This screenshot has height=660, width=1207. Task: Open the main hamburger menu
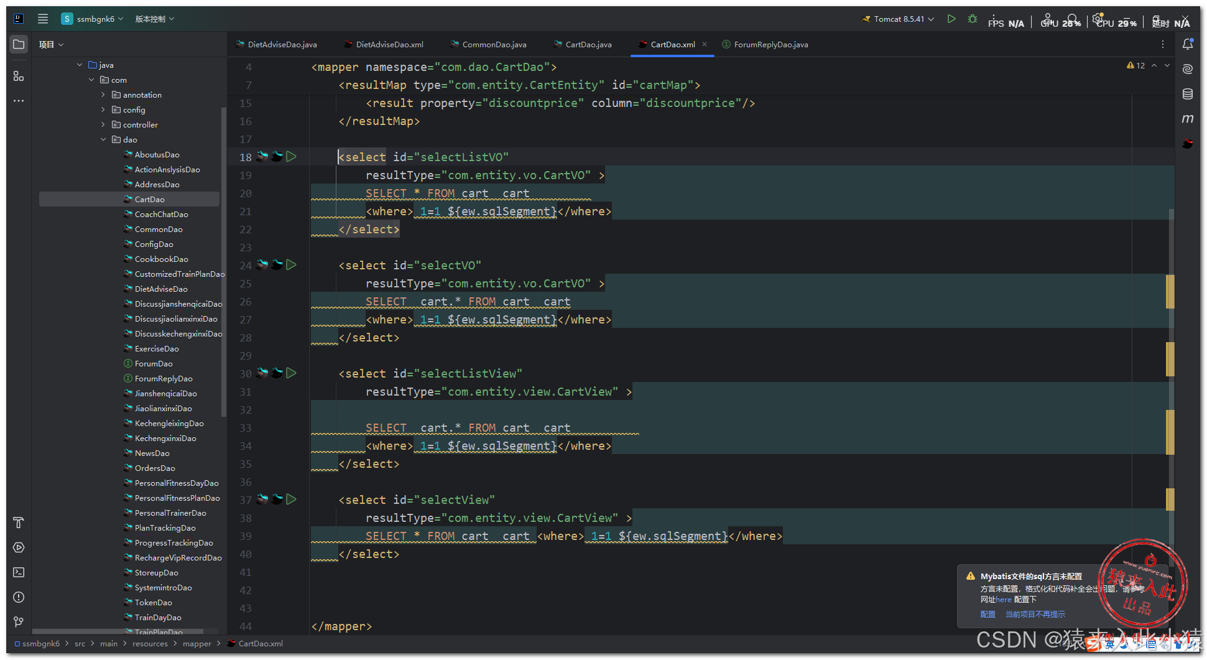[43, 19]
